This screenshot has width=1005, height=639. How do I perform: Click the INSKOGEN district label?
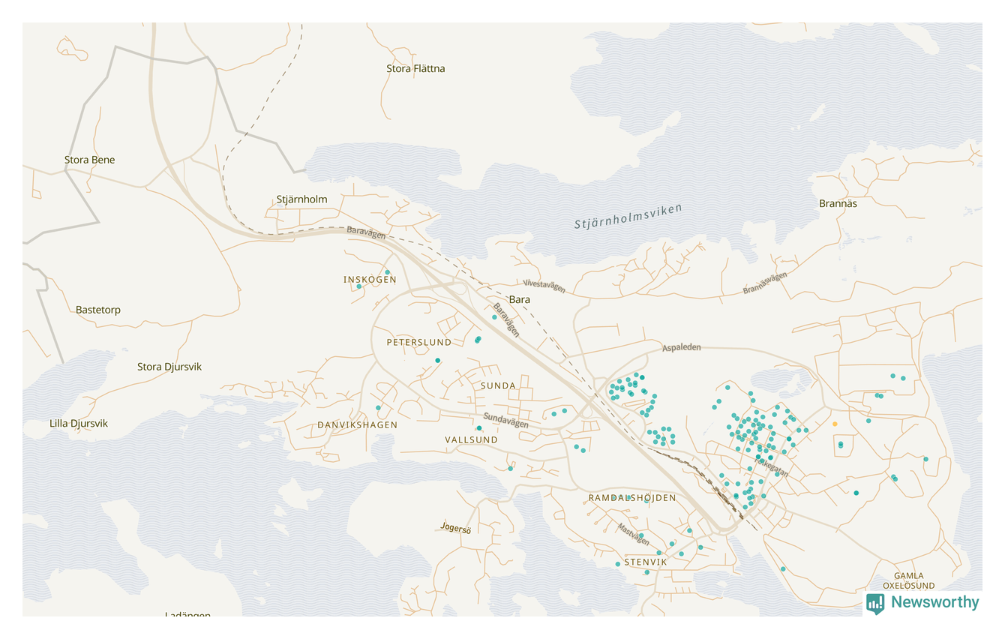tap(370, 280)
